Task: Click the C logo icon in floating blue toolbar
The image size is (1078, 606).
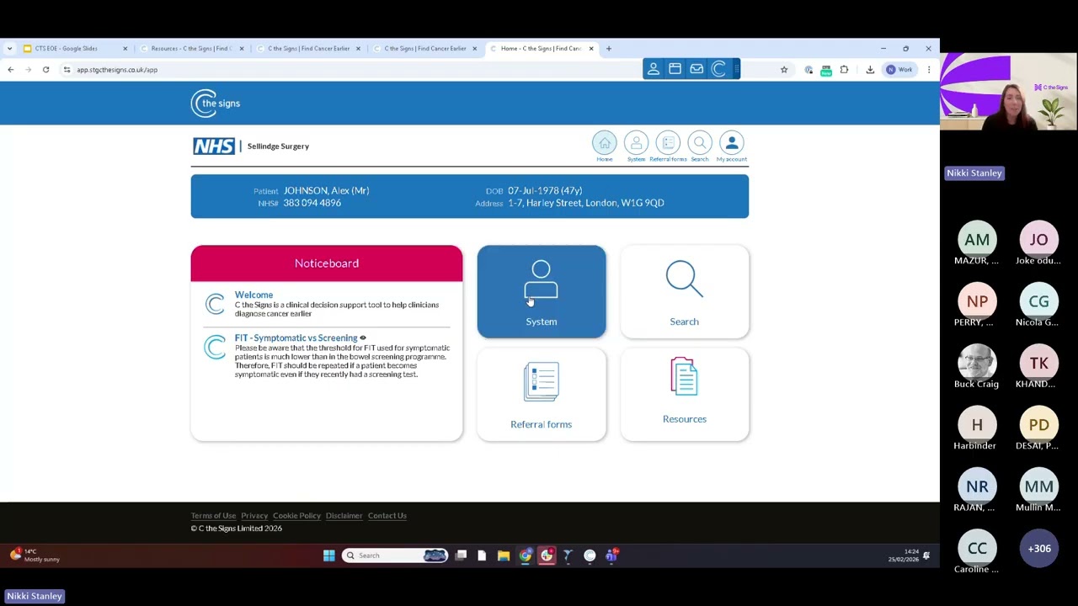Action: click(718, 69)
